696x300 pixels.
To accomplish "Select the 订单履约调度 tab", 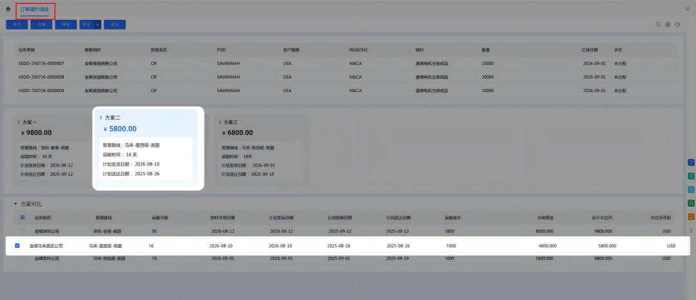I will click(x=35, y=9).
